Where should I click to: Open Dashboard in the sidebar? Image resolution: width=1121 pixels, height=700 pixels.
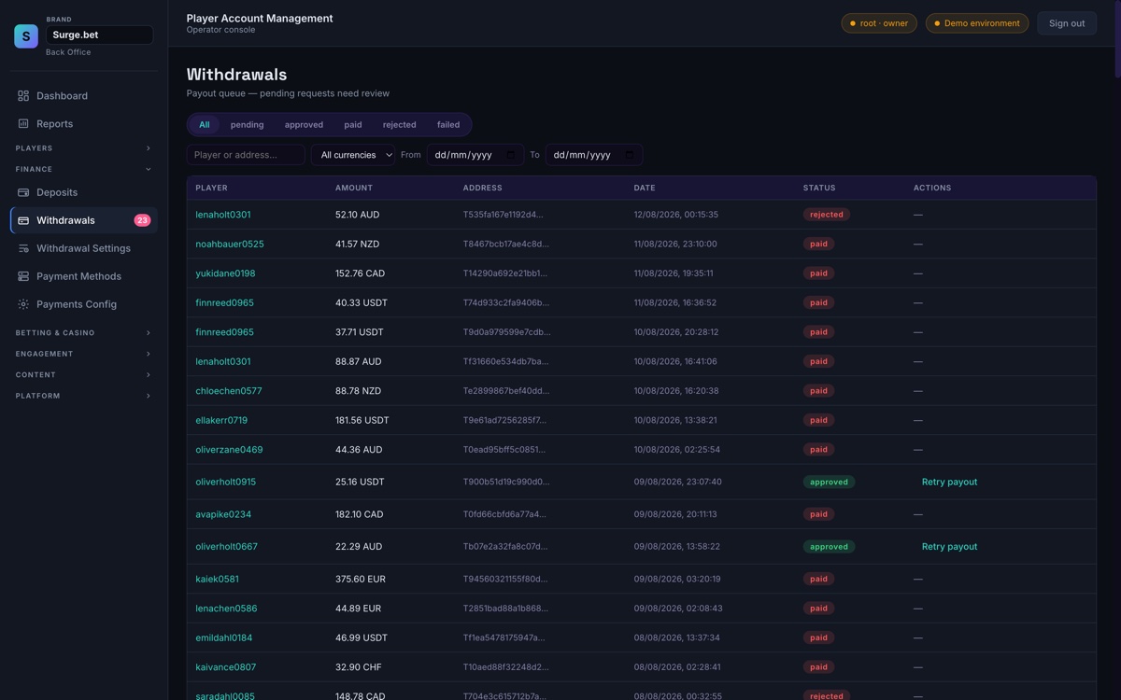84,96
